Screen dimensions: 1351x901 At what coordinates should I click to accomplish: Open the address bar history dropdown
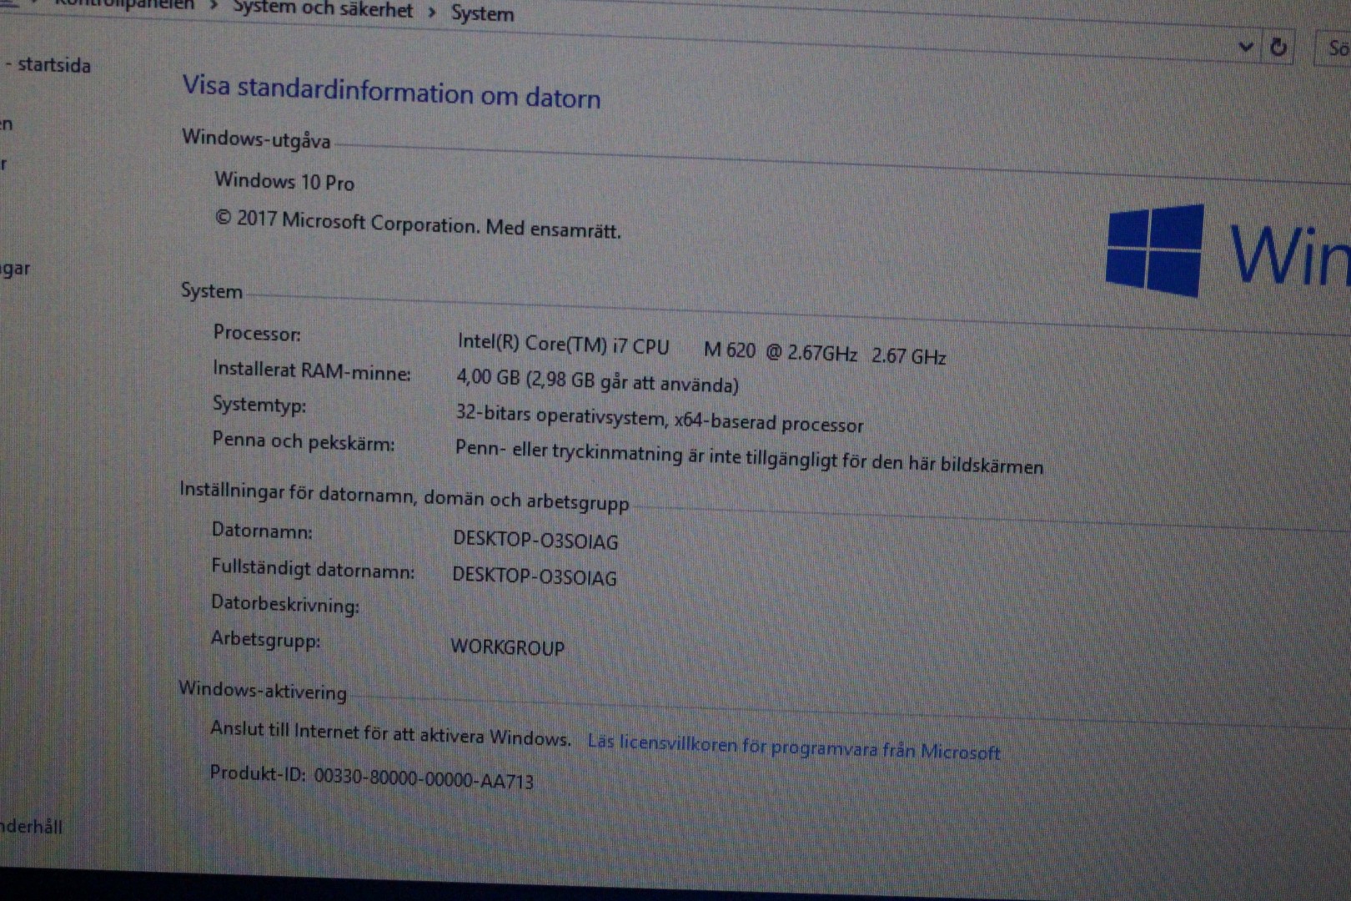(1245, 47)
